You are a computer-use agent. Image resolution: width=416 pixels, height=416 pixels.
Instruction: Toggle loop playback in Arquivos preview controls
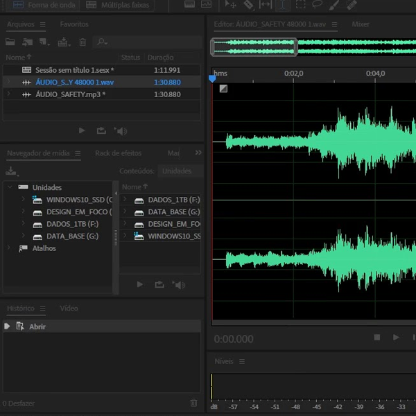(101, 130)
